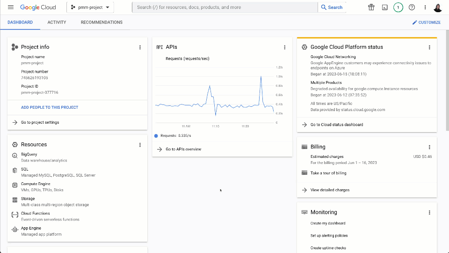Go to APIs overview
Viewport: 449px width, 253px height.
click(183, 149)
